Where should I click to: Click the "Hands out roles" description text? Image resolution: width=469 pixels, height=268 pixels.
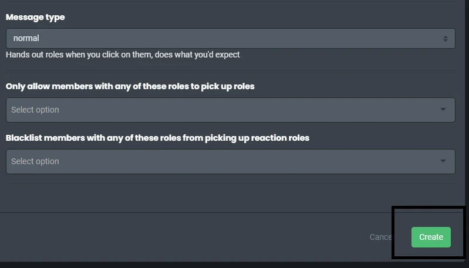(x=123, y=55)
